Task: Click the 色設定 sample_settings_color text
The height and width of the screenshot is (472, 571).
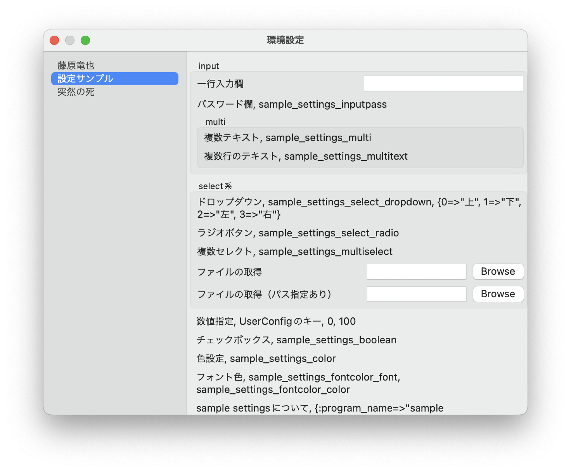Action: tap(266, 358)
